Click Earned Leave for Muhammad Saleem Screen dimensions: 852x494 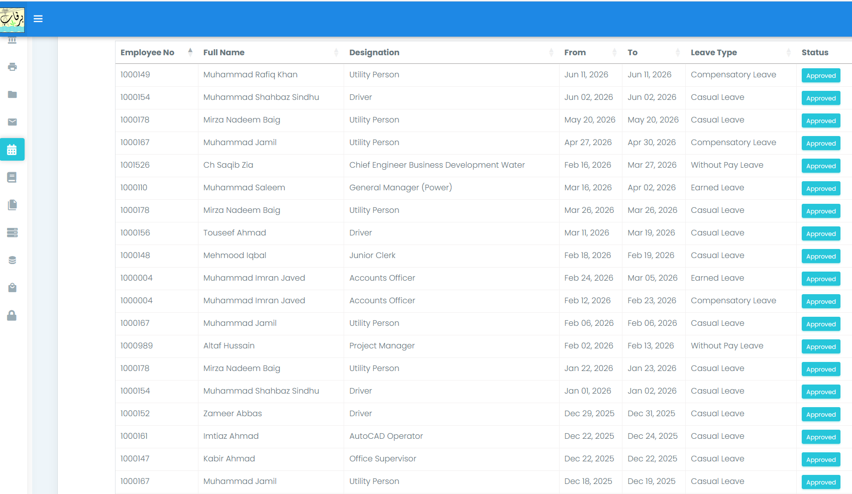[x=717, y=187]
